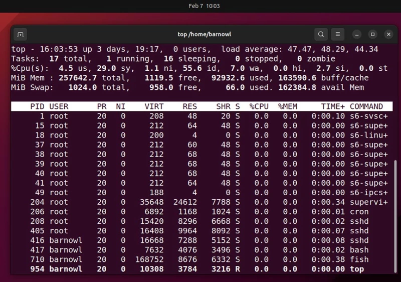
Task: Minimize the terminal window
Action: click(357, 34)
